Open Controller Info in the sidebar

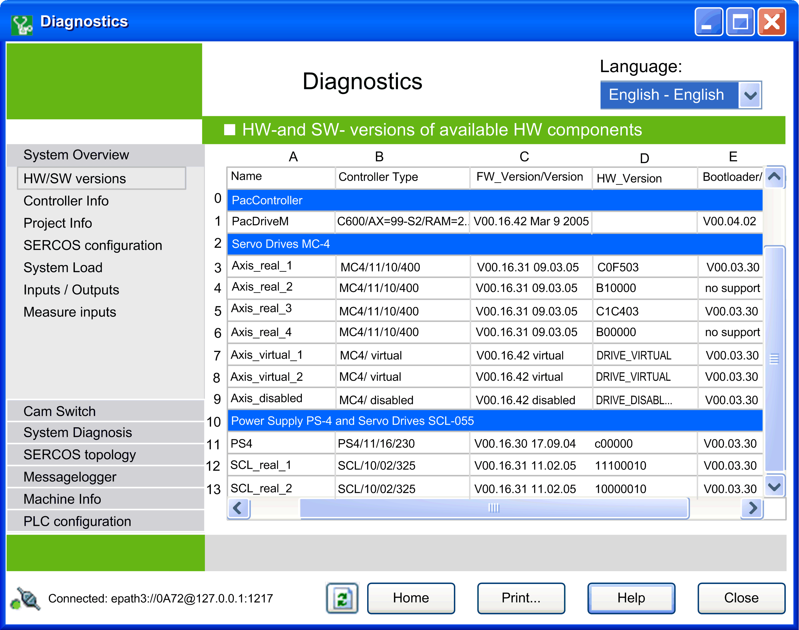[66, 201]
